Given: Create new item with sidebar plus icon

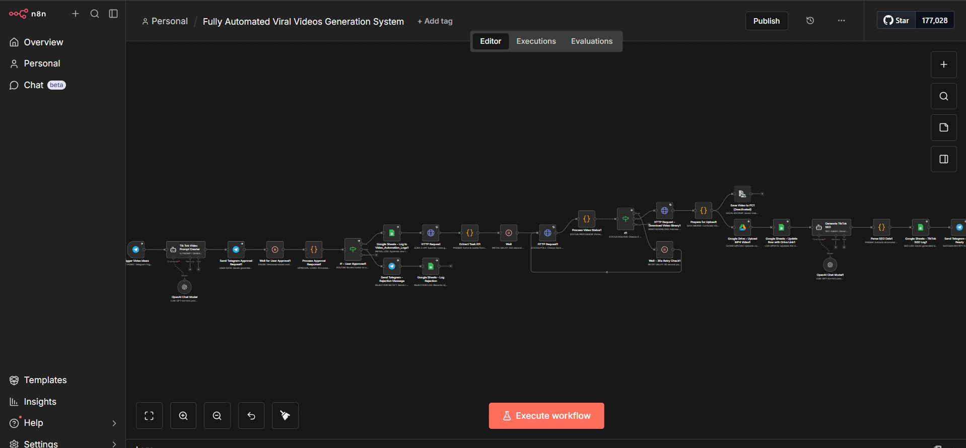Looking at the screenshot, I should click(x=76, y=14).
